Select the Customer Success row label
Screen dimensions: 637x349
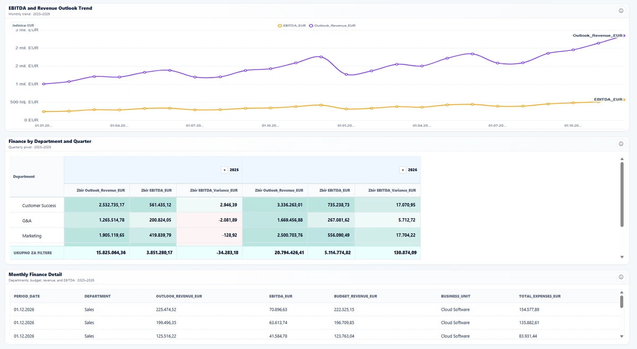pyautogui.click(x=39, y=206)
